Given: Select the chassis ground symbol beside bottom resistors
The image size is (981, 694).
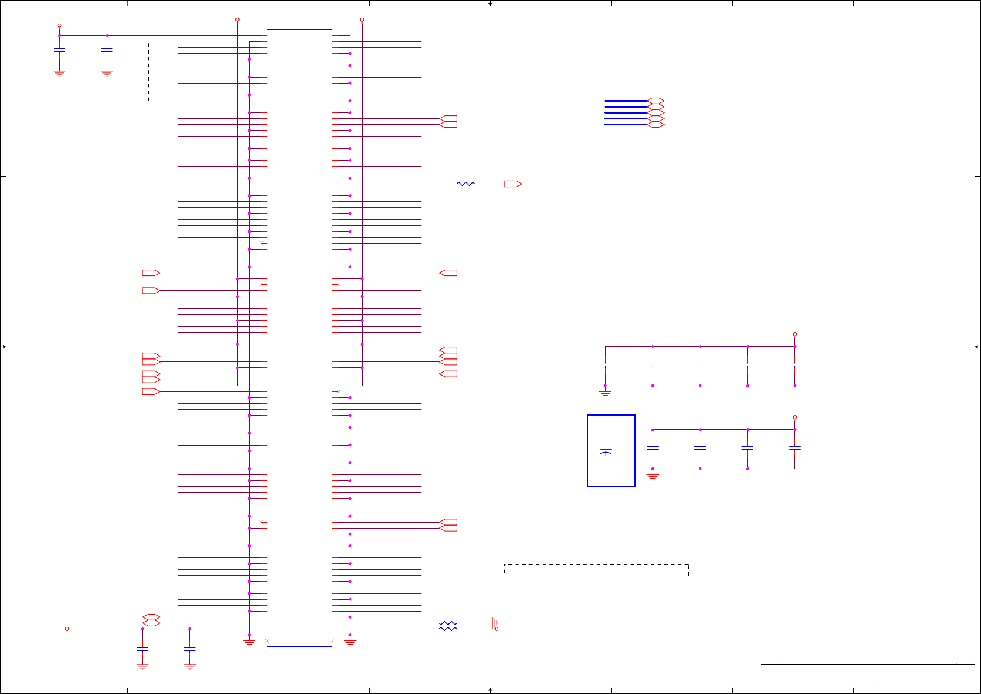Looking at the screenshot, I should click(496, 623).
